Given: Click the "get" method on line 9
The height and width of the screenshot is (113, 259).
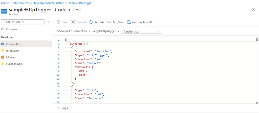Looking at the screenshot, I should click(x=81, y=71).
